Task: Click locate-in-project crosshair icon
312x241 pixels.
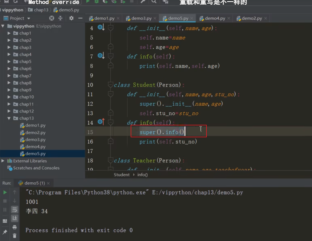Action: click(x=51, y=18)
